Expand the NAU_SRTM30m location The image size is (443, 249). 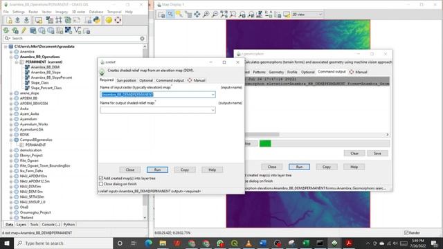(x=11, y=196)
